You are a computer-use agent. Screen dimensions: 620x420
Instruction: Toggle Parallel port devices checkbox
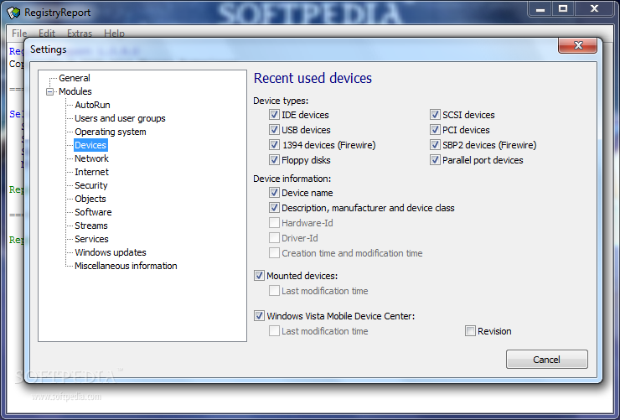(435, 160)
